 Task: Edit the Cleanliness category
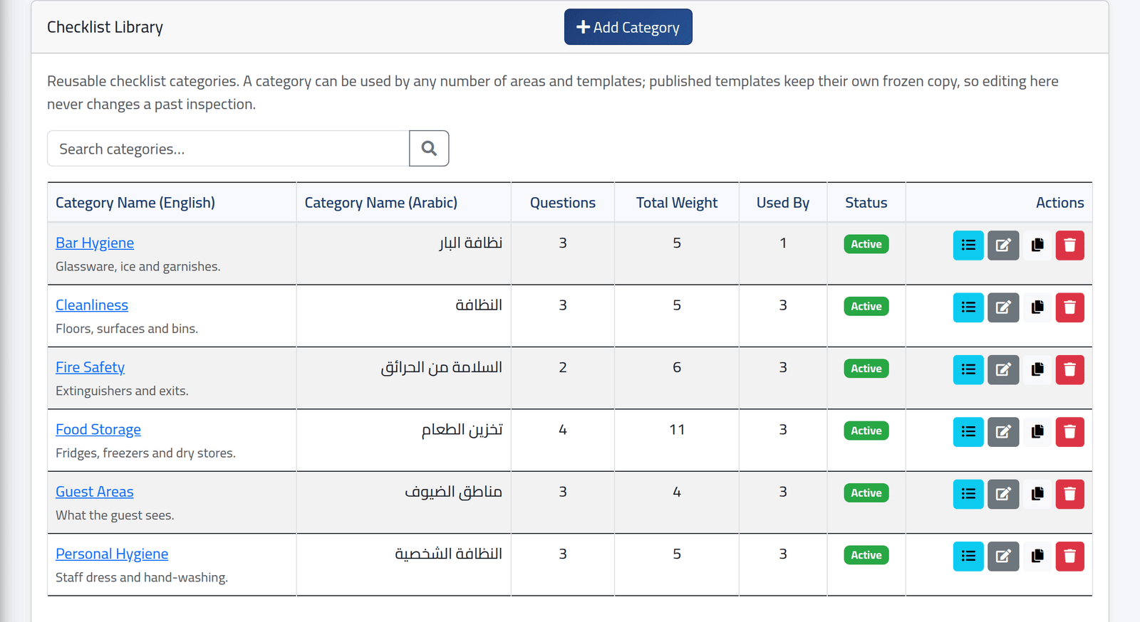(1003, 307)
